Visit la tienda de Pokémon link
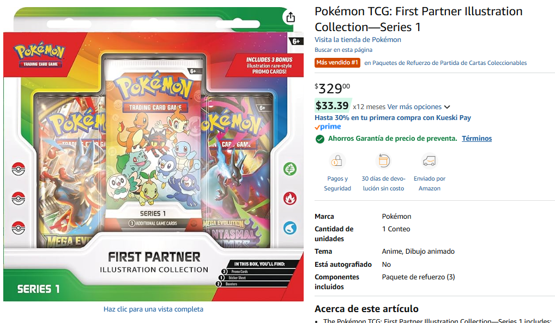 coord(358,40)
